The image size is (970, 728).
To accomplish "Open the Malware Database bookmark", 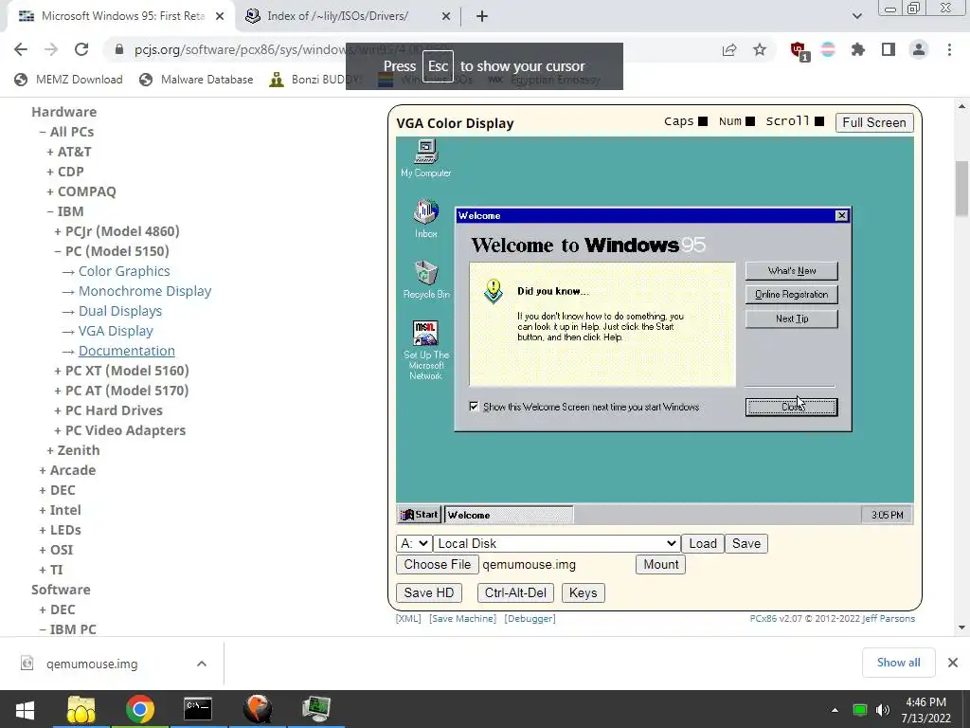I will (196, 80).
